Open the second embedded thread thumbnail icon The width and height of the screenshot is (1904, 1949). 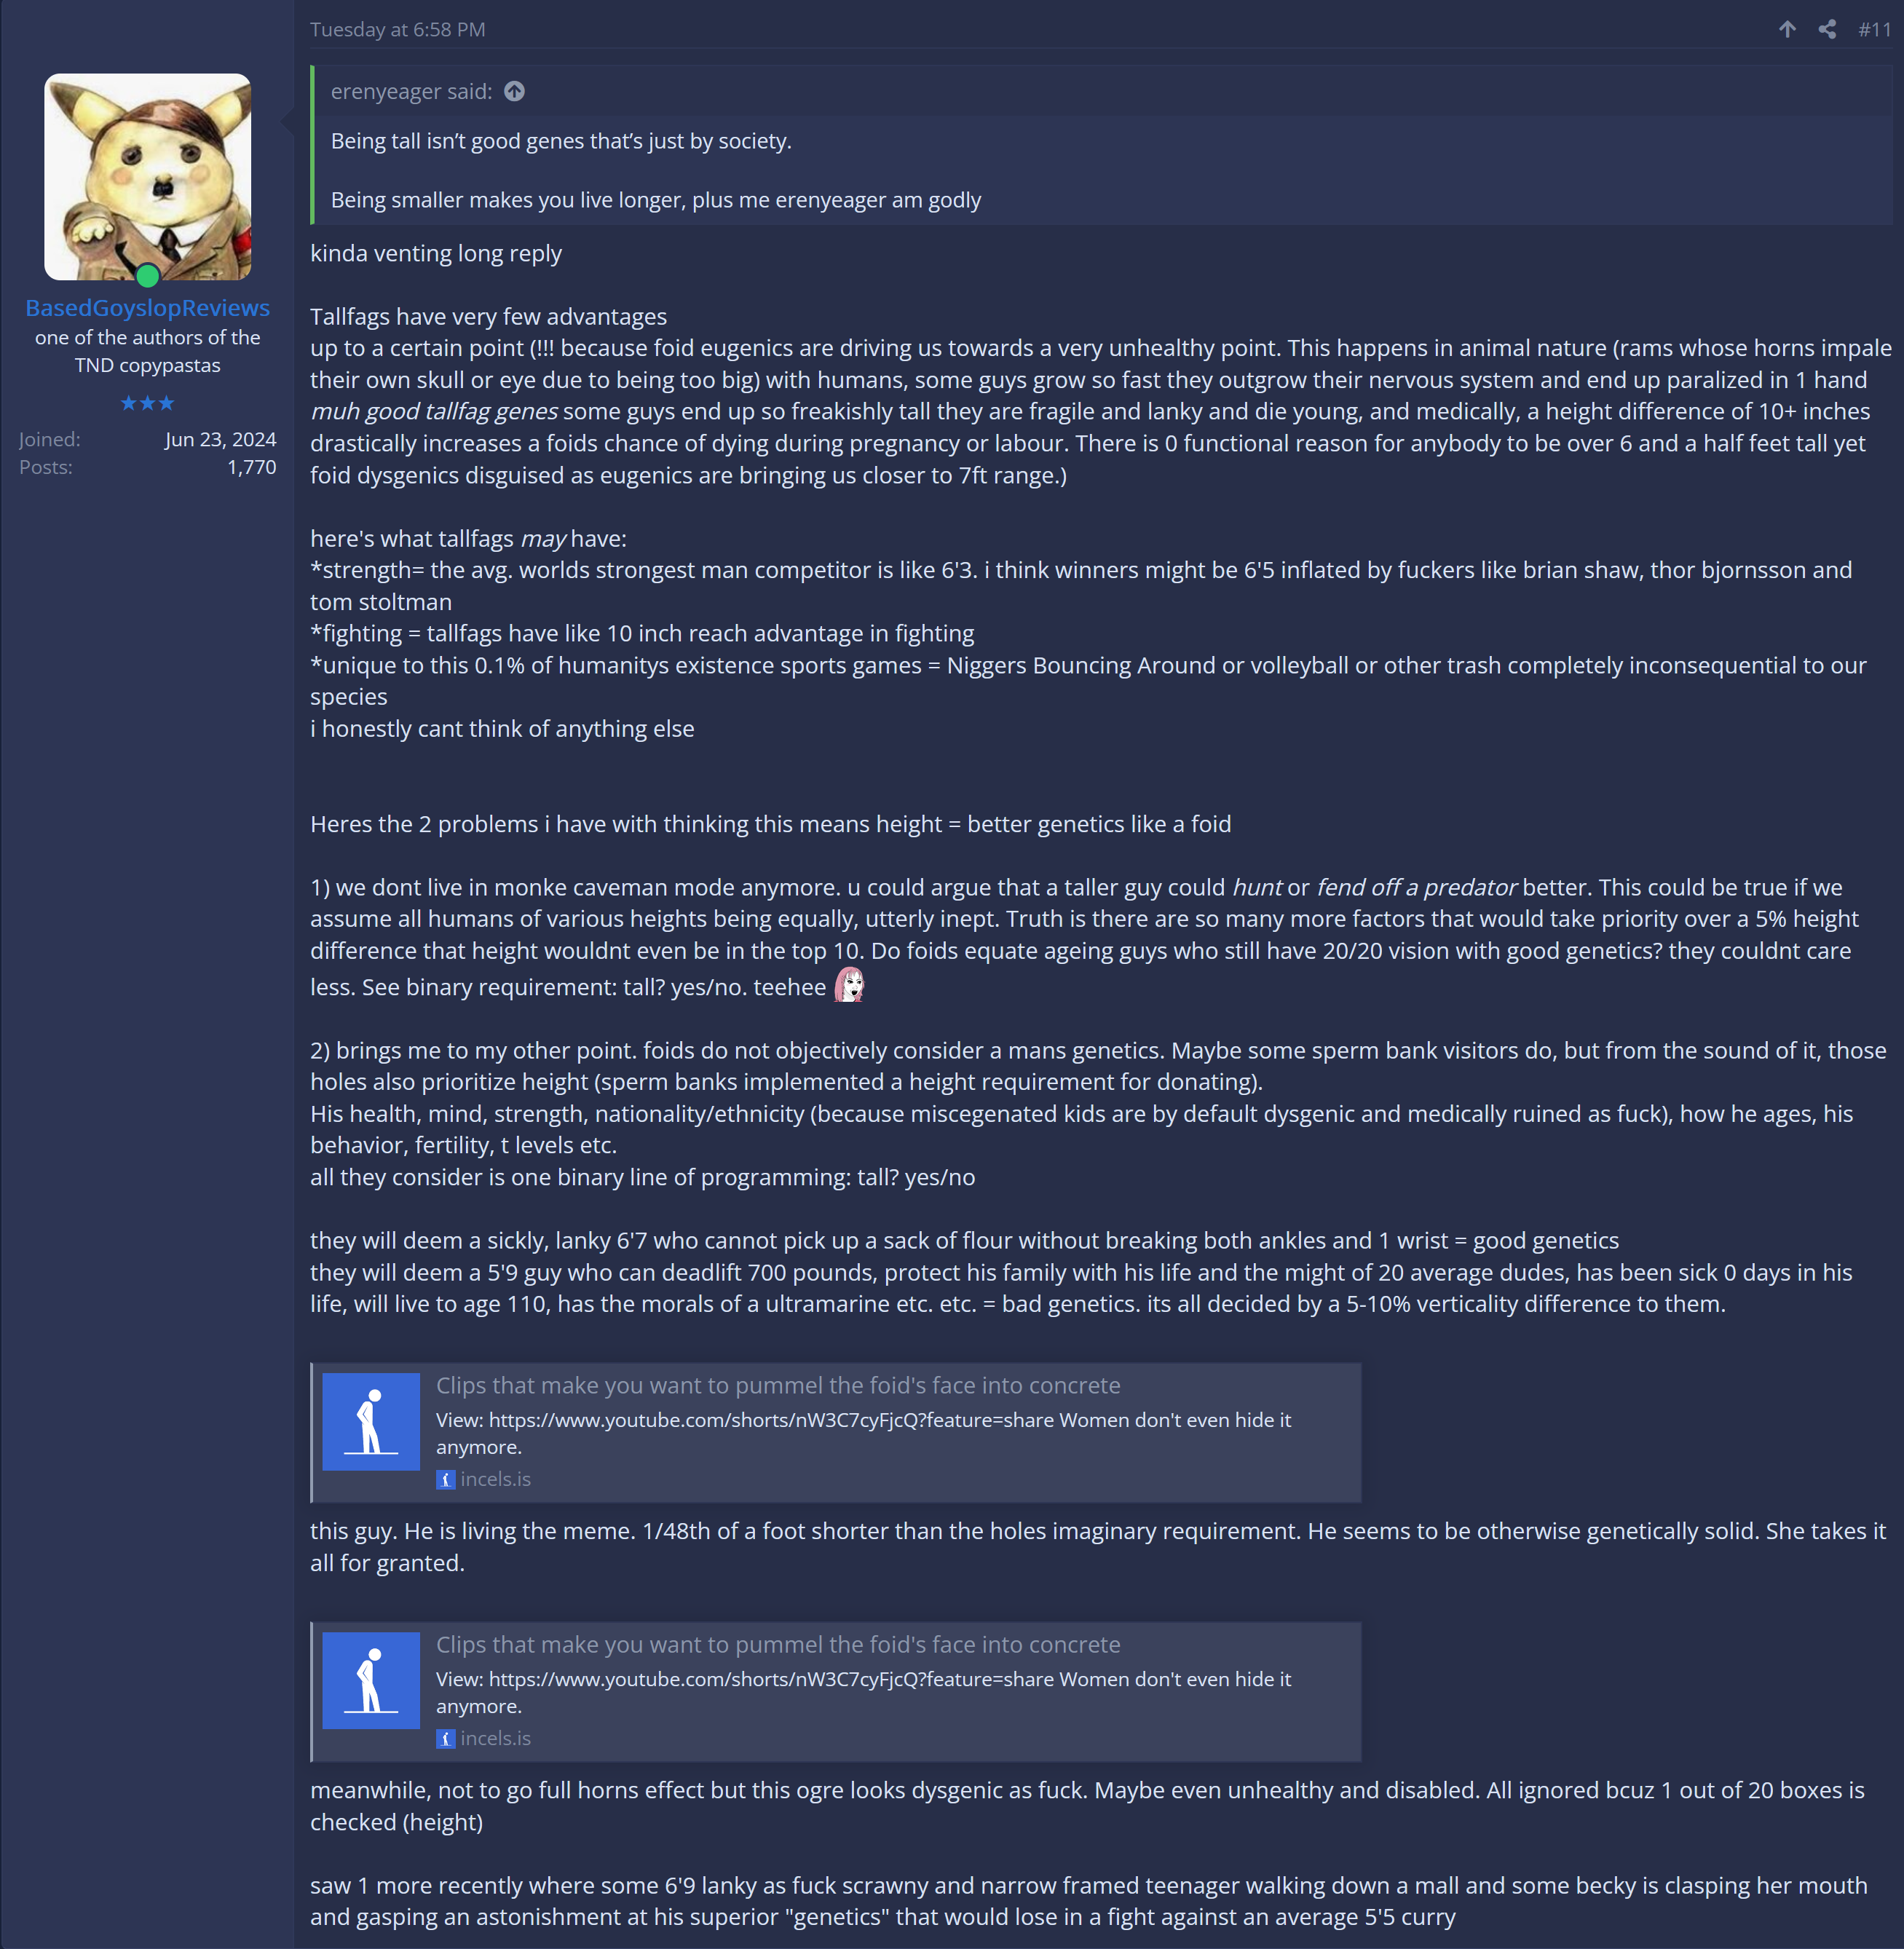tap(371, 1681)
